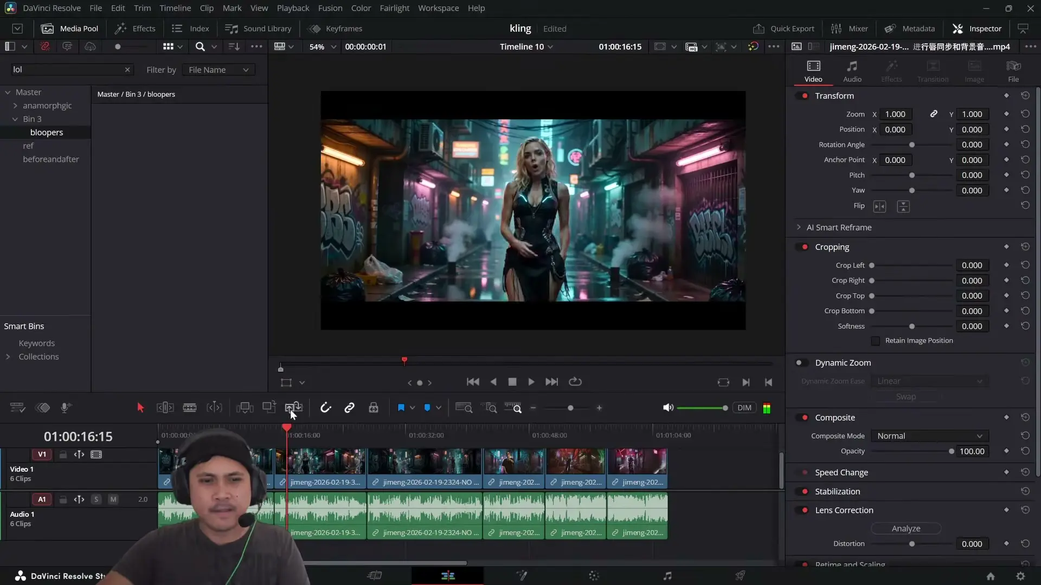Expand the AI Smart Reframe section

pos(799,227)
